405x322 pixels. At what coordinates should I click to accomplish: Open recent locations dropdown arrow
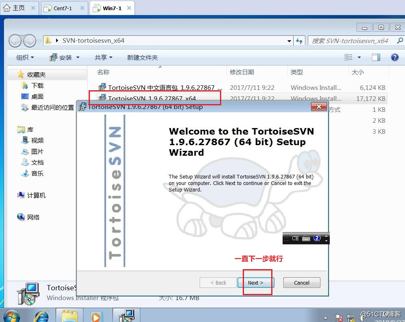(39, 41)
